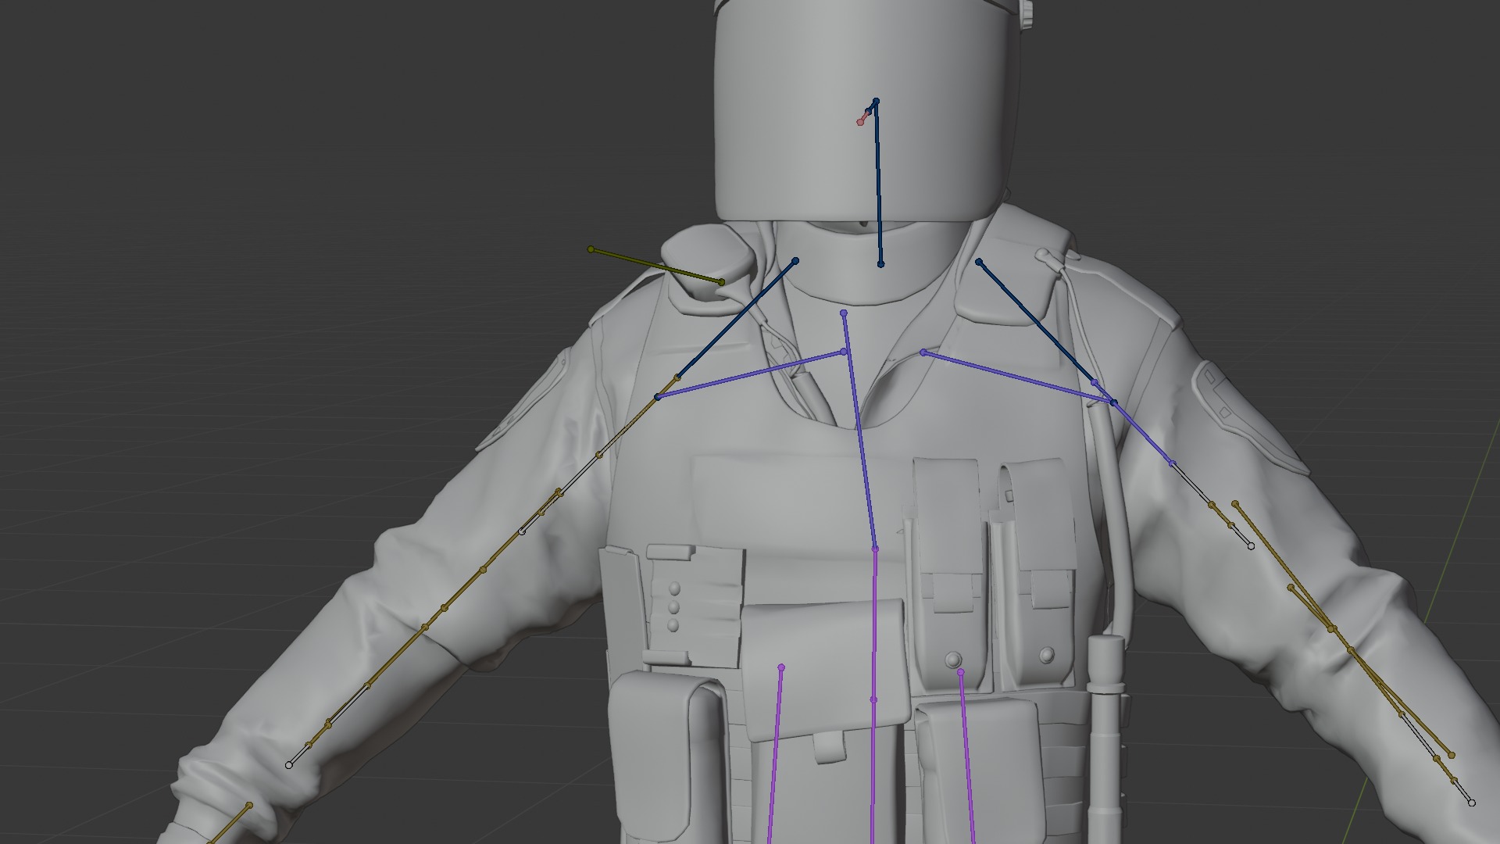This screenshot has height=844, width=1500.
Task: Select the magenta central spine bone below the chest
Action: 874,625
